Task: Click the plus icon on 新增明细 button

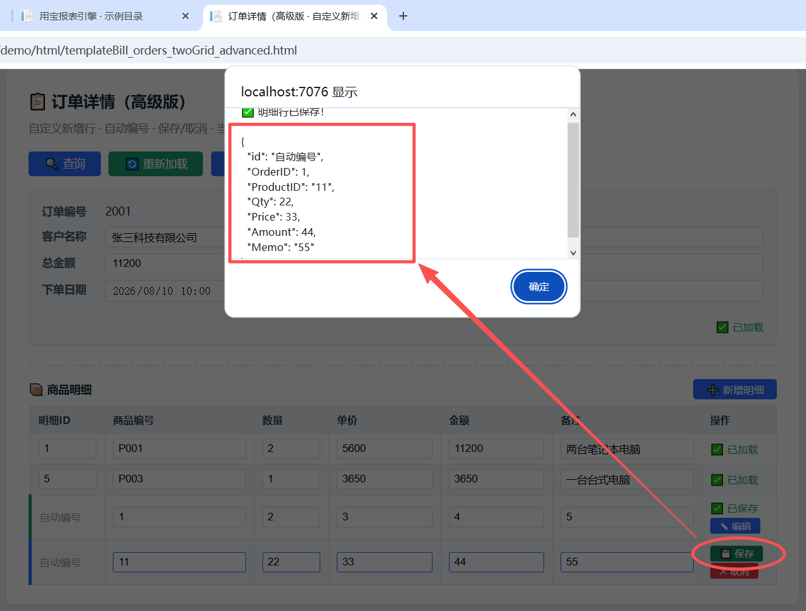Action: [713, 390]
